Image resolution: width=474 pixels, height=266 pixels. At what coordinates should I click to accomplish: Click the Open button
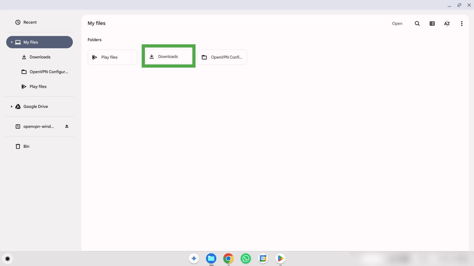pos(397,24)
